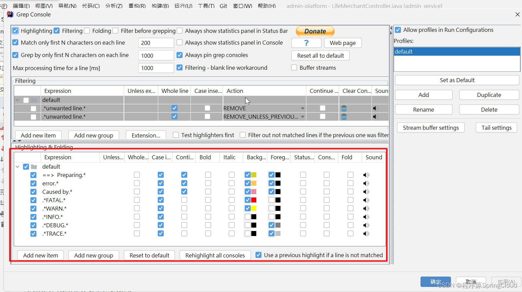
Task: Open the 视图(V) menu
Action: coord(44,6)
